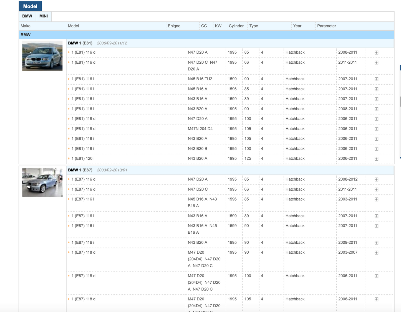Select the 'N42 B20 B' engine cell
Viewport: 401px width, 312px height.
[x=198, y=149]
